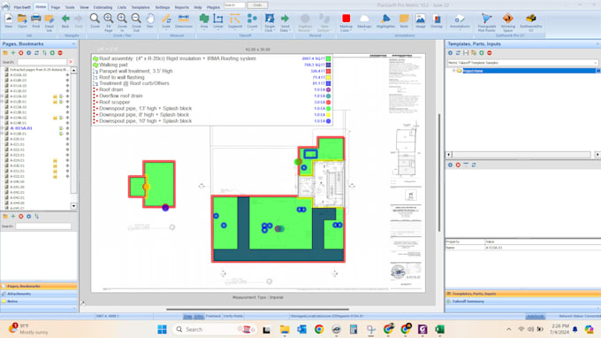Switch to the Page ribbon tab

tap(56, 7)
